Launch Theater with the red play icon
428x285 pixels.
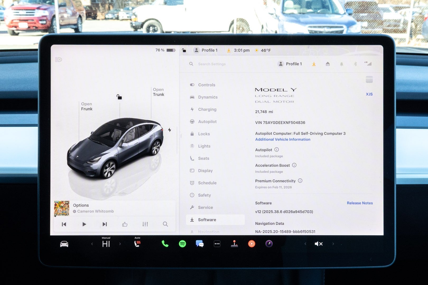click(x=252, y=244)
